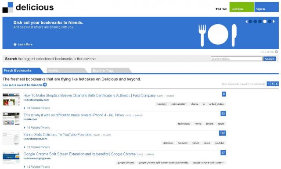Expand 10 Related Tweets
281x169 pixels.
(x=37, y=108)
